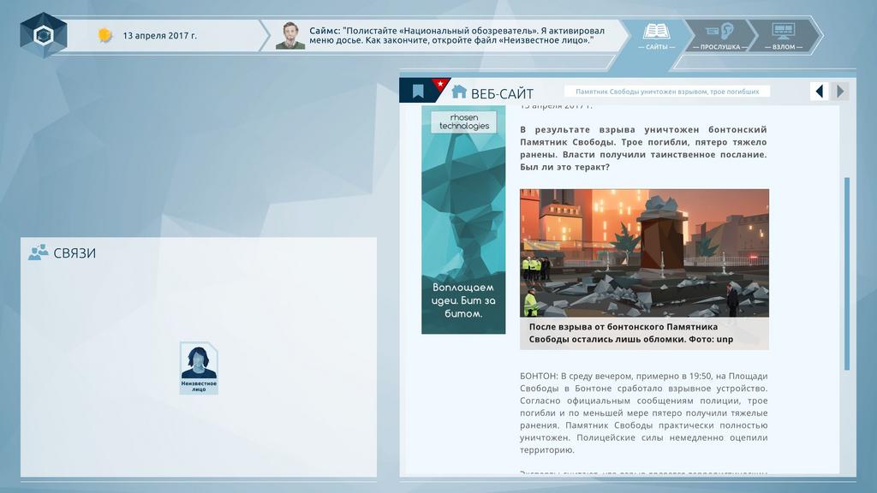This screenshot has height=493, width=877.
Task: Click the ВЕБ-САЙТ panel title
Action: point(502,93)
